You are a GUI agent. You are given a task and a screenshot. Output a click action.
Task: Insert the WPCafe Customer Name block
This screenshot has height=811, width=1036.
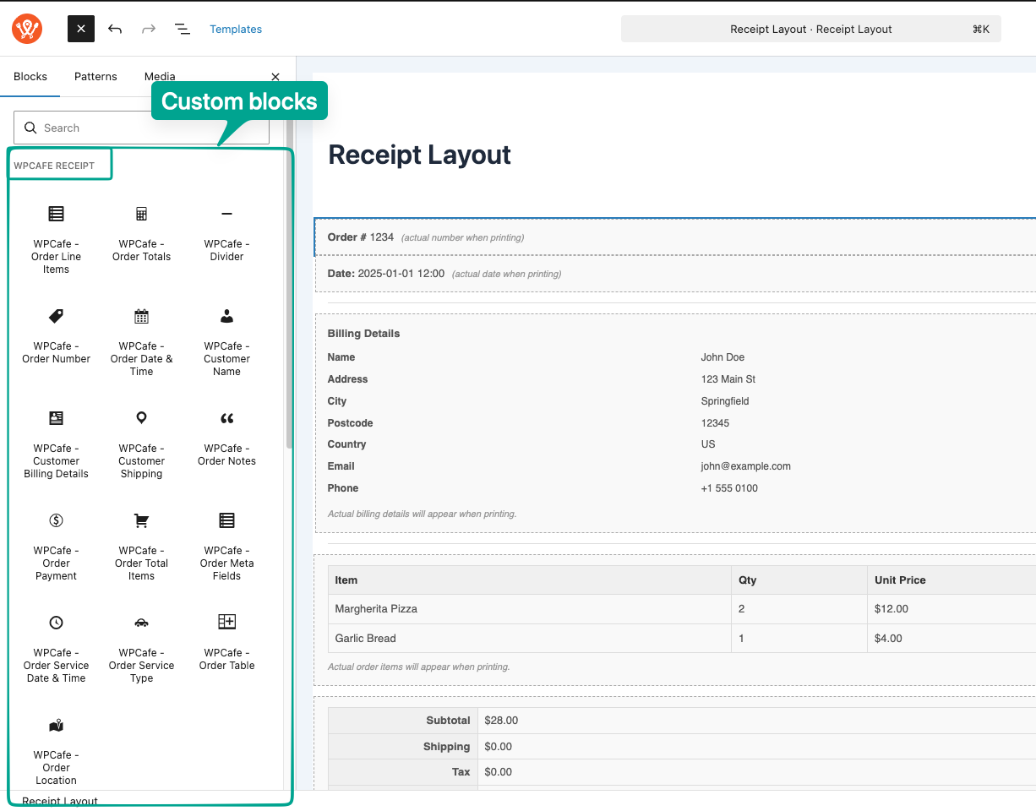click(x=226, y=341)
